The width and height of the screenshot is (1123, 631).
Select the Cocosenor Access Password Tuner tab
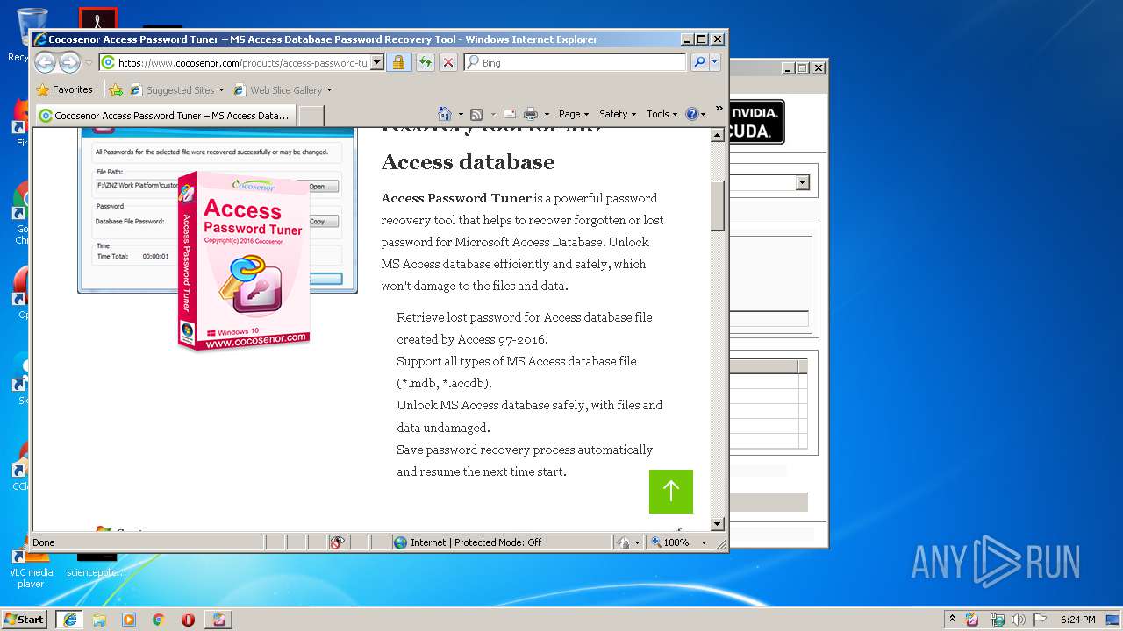165,115
